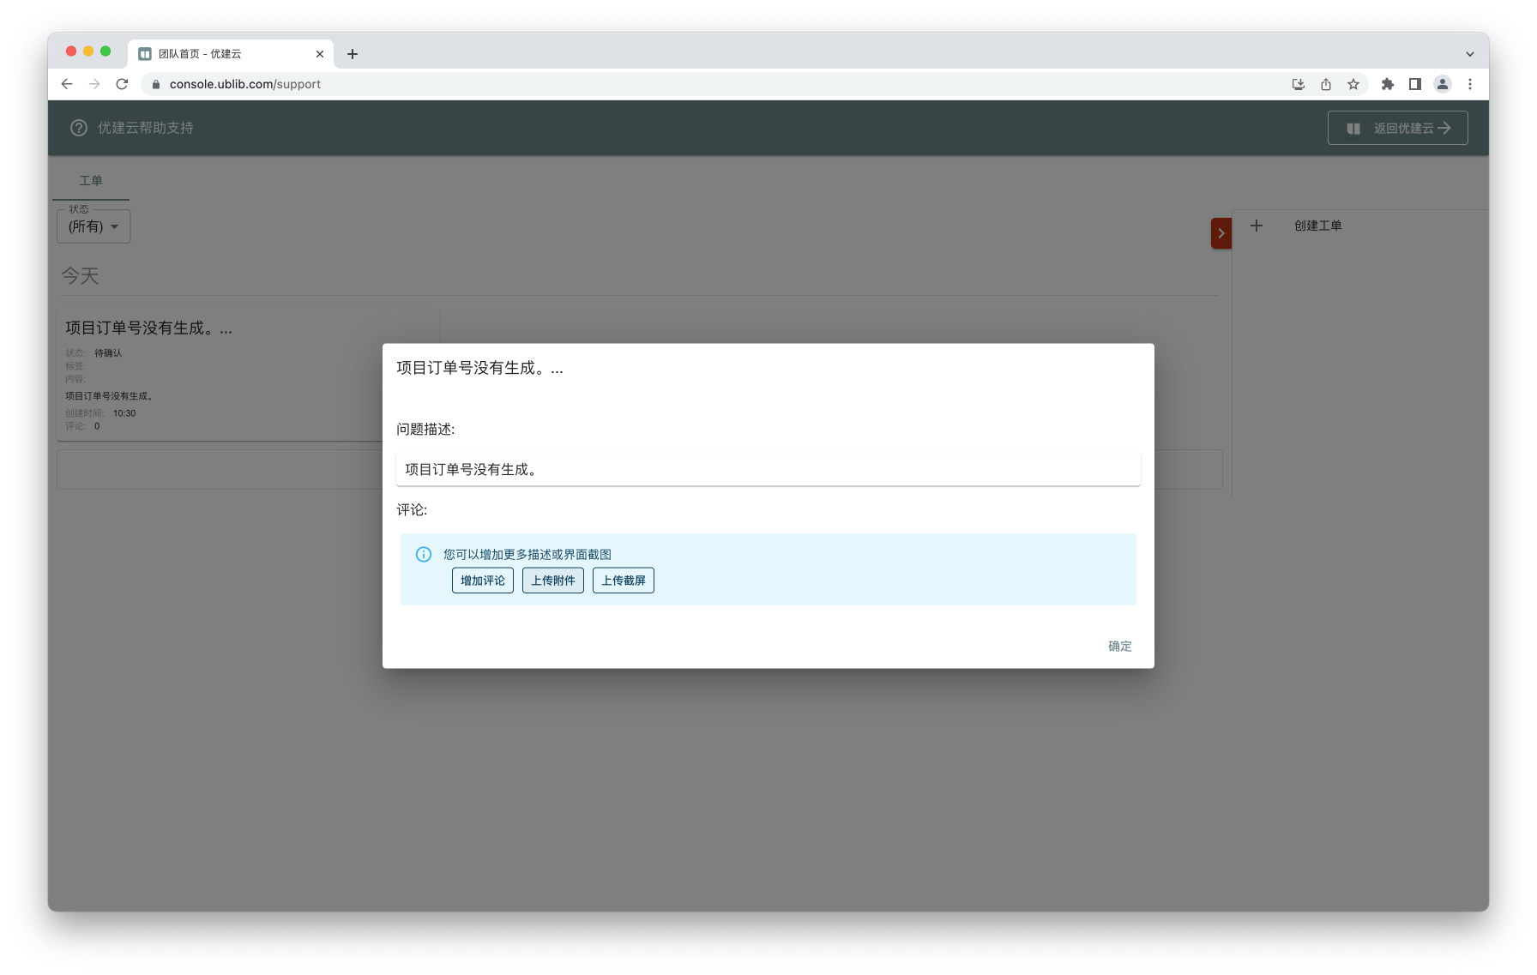
Task: Click the share page icon
Action: 1326,84
